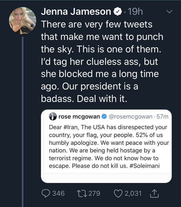Click rose mcgowan's blue verified badge
Image resolution: width=181 pixels, height=207 pixels.
point(104,117)
